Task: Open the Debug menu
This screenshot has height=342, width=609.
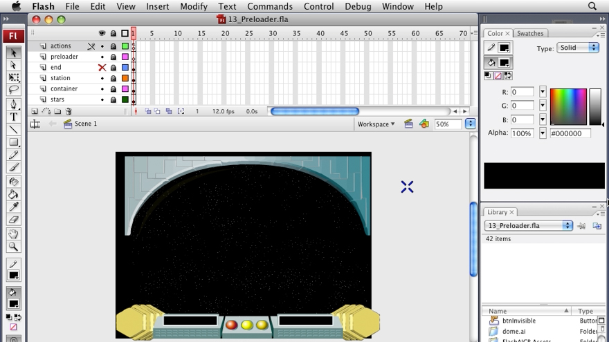Action: click(x=358, y=6)
